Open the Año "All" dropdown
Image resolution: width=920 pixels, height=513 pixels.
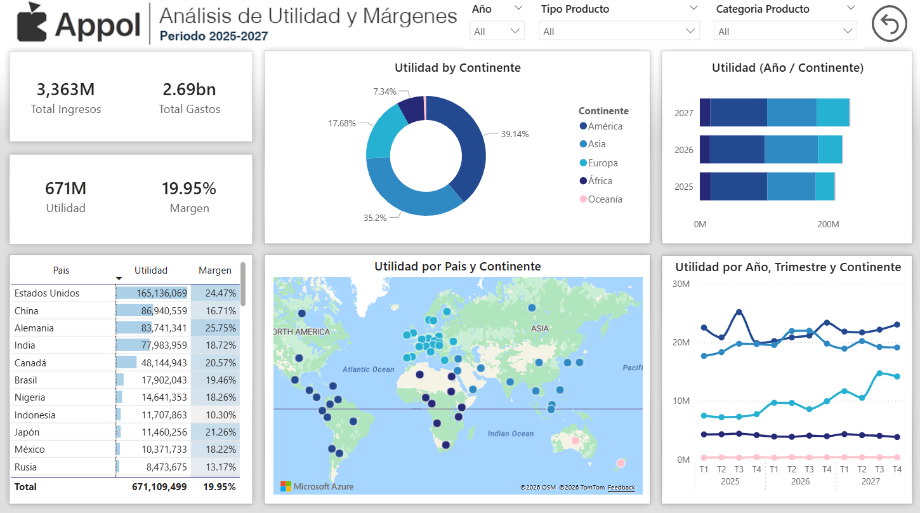497,30
